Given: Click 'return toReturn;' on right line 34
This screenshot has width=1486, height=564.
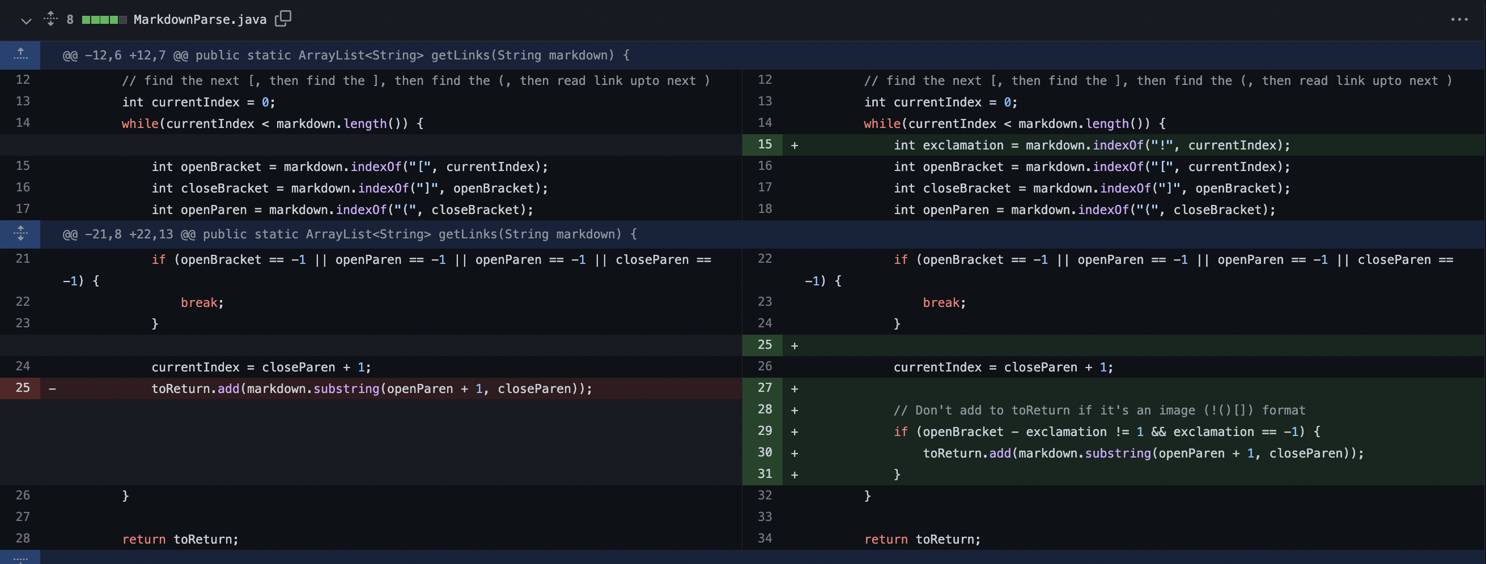Looking at the screenshot, I should click(x=922, y=539).
